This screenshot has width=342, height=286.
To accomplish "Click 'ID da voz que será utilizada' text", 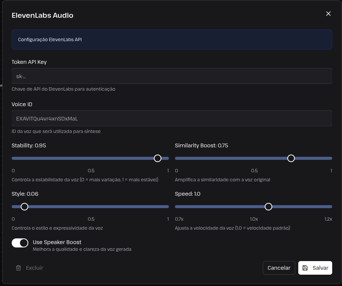I will coord(56,131).
